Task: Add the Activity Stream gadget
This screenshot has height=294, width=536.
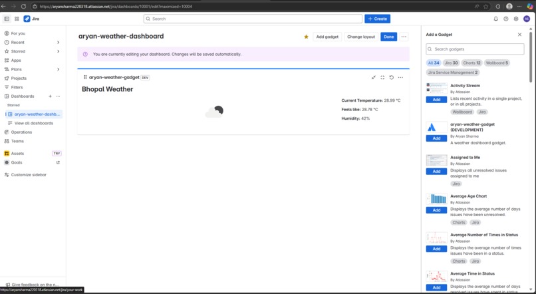Action: 436,100
